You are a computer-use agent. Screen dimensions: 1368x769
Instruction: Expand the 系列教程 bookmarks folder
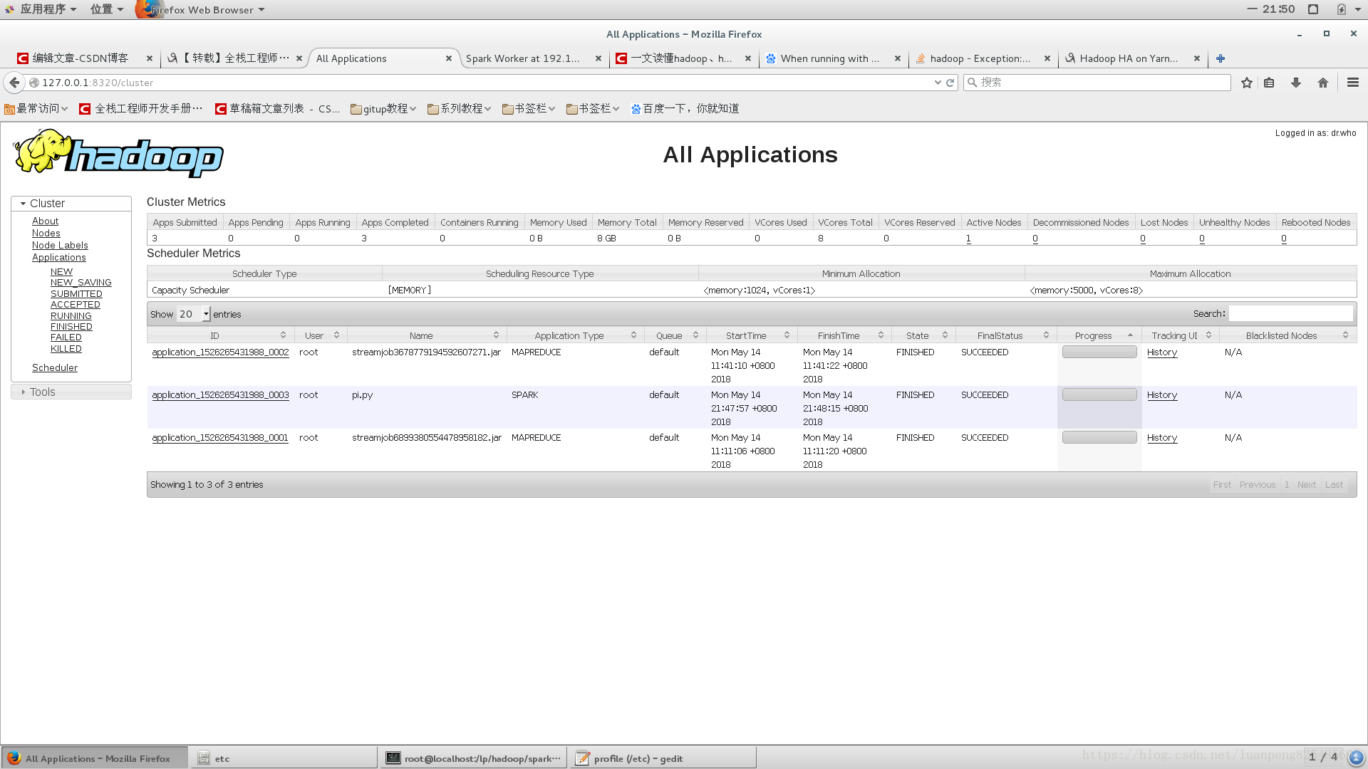pos(460,109)
